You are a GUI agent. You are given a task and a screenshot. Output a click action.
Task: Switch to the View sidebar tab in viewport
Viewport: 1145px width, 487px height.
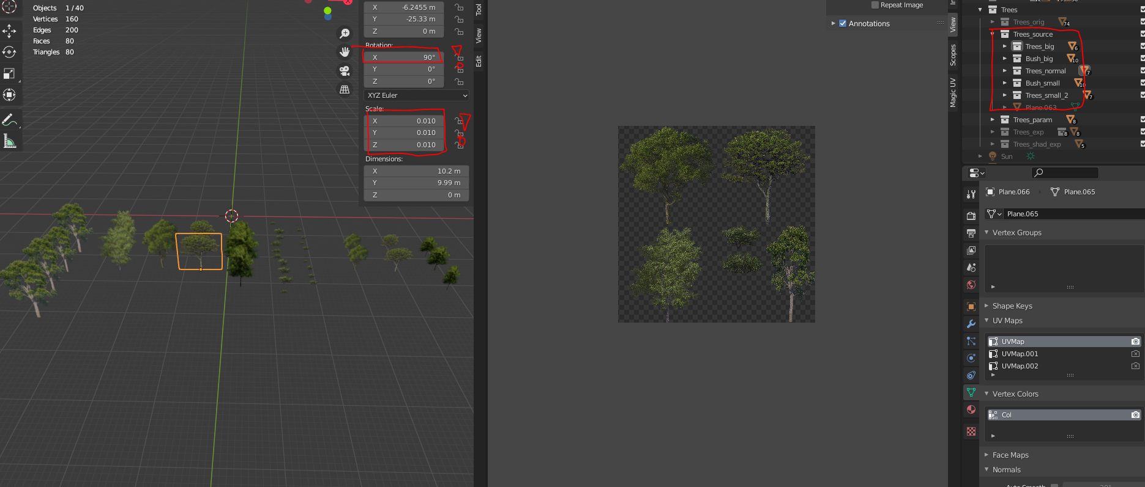point(479,35)
